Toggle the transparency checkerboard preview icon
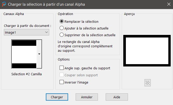 pyautogui.click(x=148, y=83)
